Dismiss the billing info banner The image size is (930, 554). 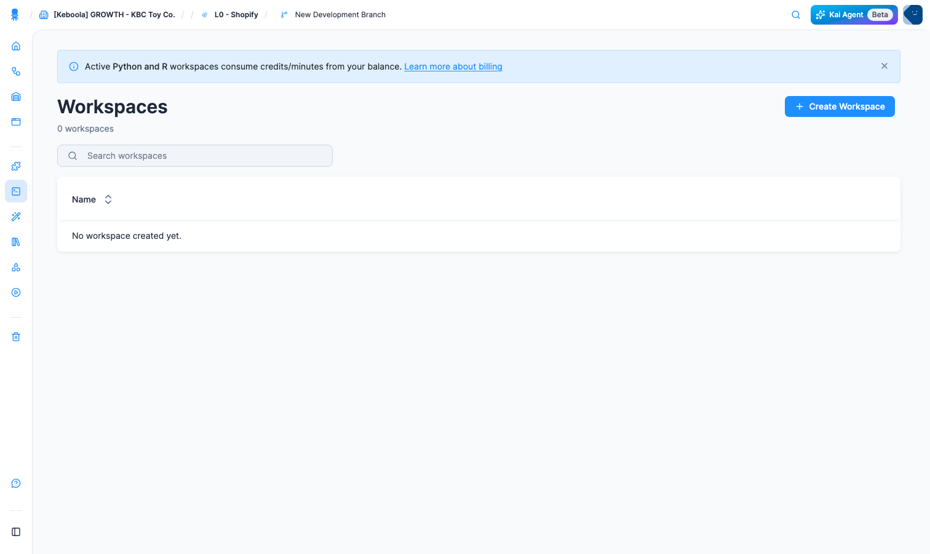coord(884,66)
